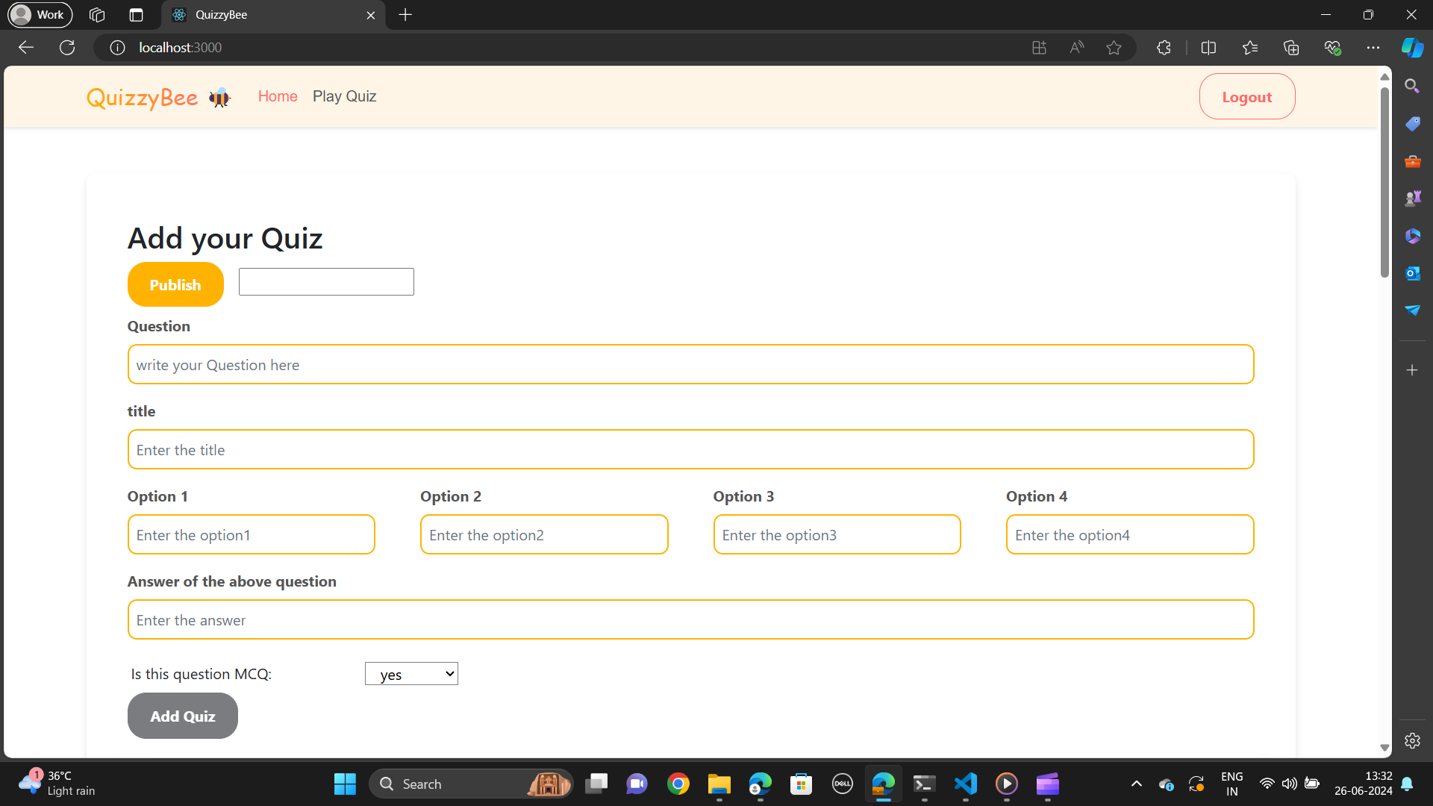Open Outlook icon in Edge sidebar
This screenshot has width=1433, height=806.
tap(1412, 273)
